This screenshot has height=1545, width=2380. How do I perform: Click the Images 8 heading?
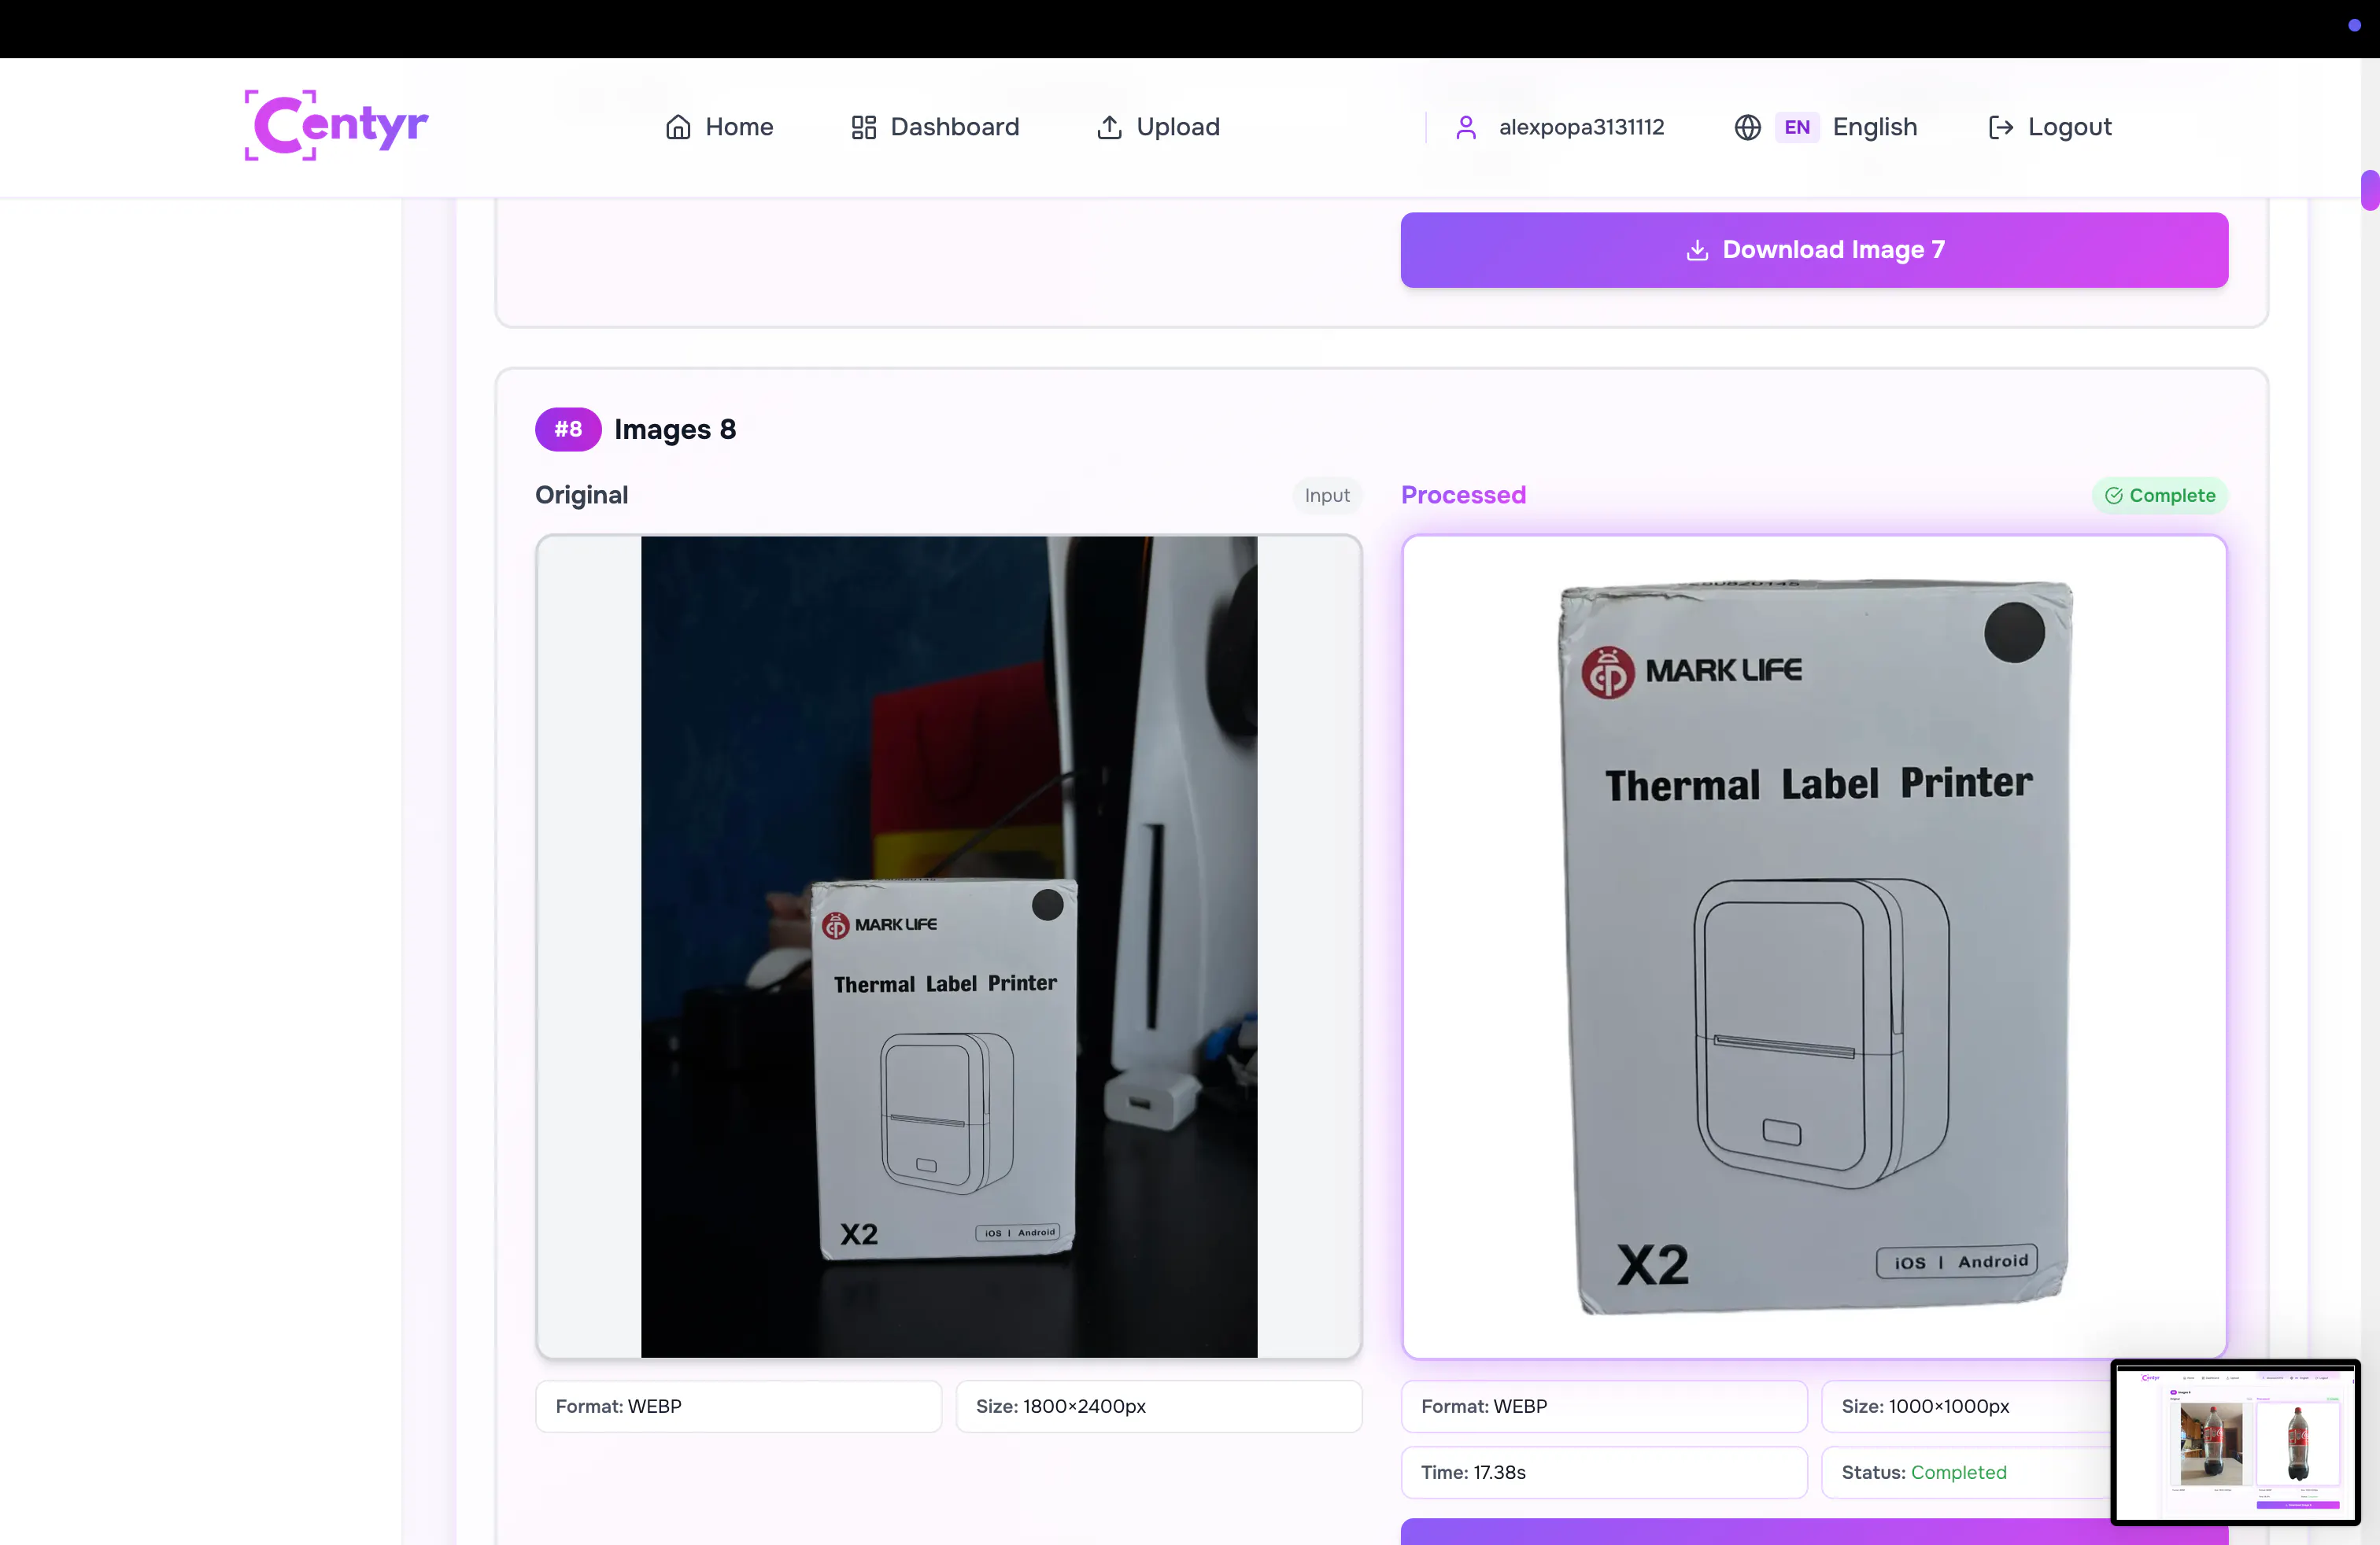coord(675,430)
